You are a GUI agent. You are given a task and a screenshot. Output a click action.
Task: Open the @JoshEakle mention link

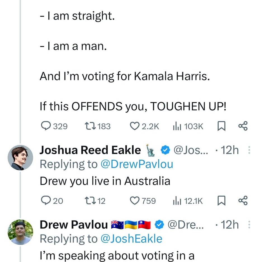pyautogui.click(x=131, y=239)
